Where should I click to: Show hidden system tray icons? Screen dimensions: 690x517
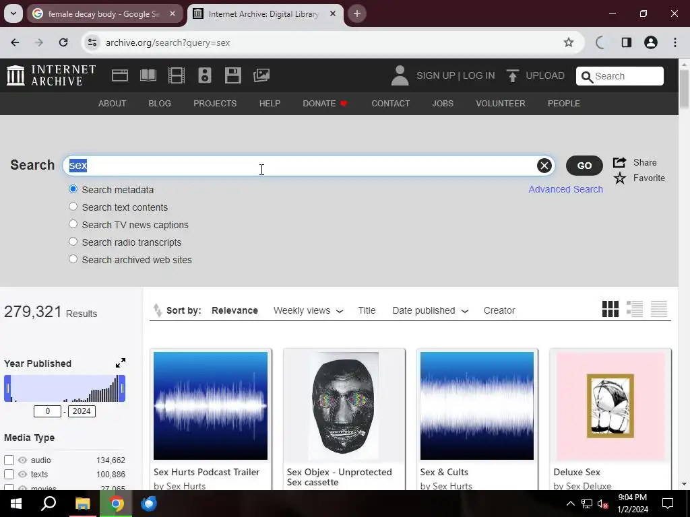coord(570,504)
